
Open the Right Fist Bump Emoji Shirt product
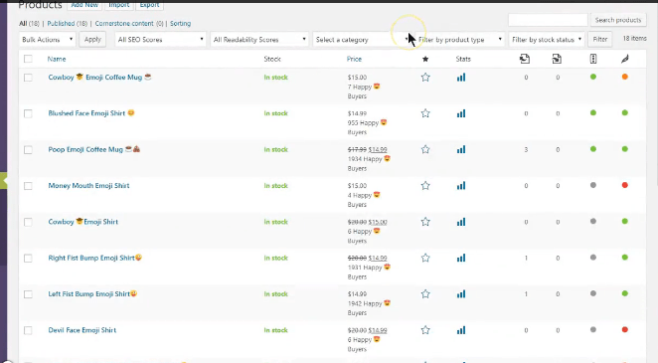[x=95, y=258]
